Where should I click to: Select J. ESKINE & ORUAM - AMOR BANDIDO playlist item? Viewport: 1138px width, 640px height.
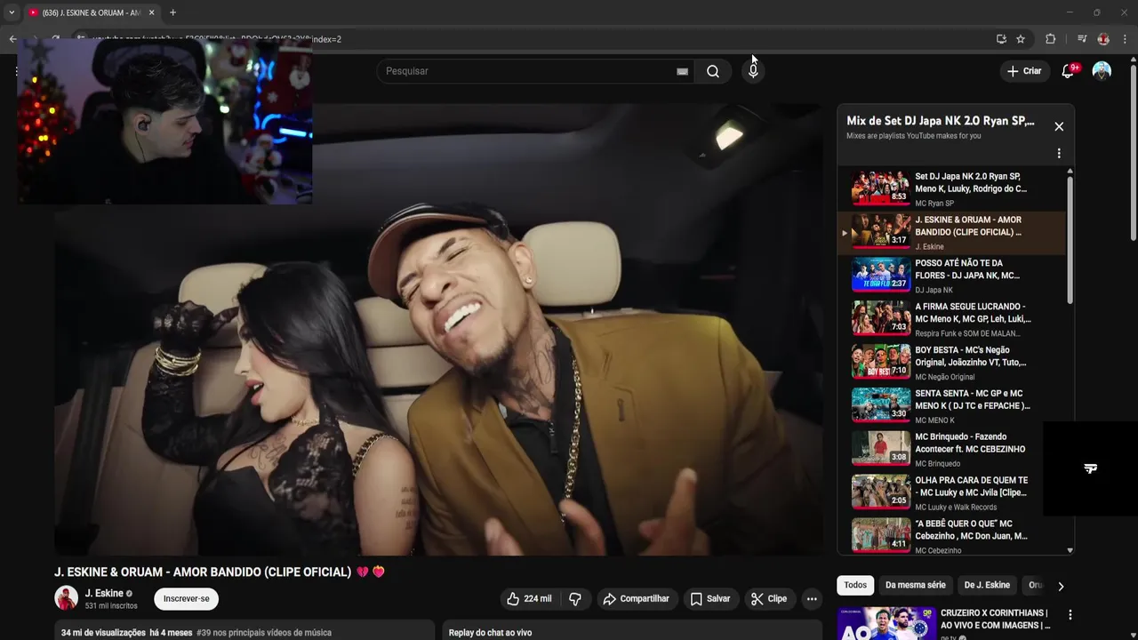[951, 233]
